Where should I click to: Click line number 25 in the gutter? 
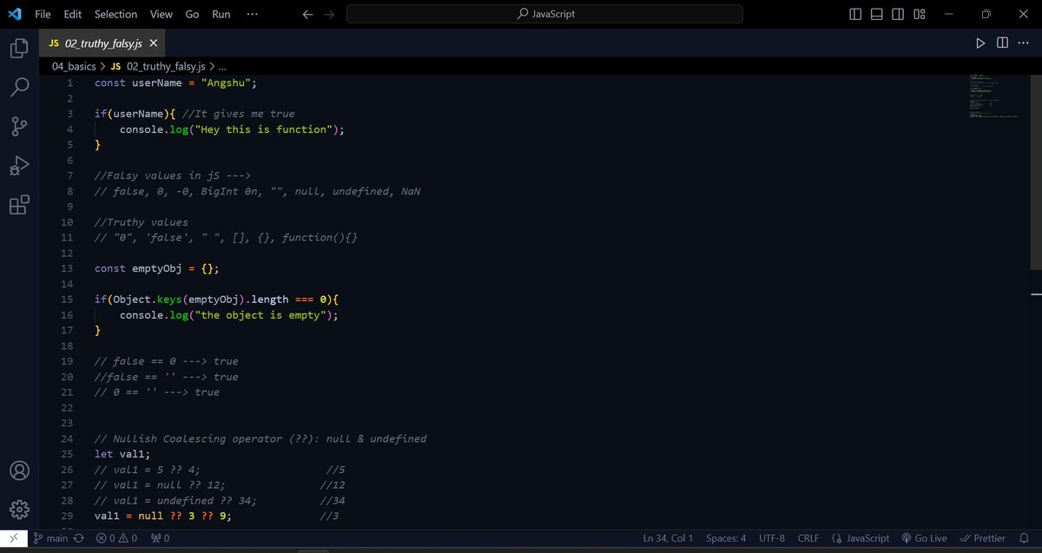click(68, 454)
